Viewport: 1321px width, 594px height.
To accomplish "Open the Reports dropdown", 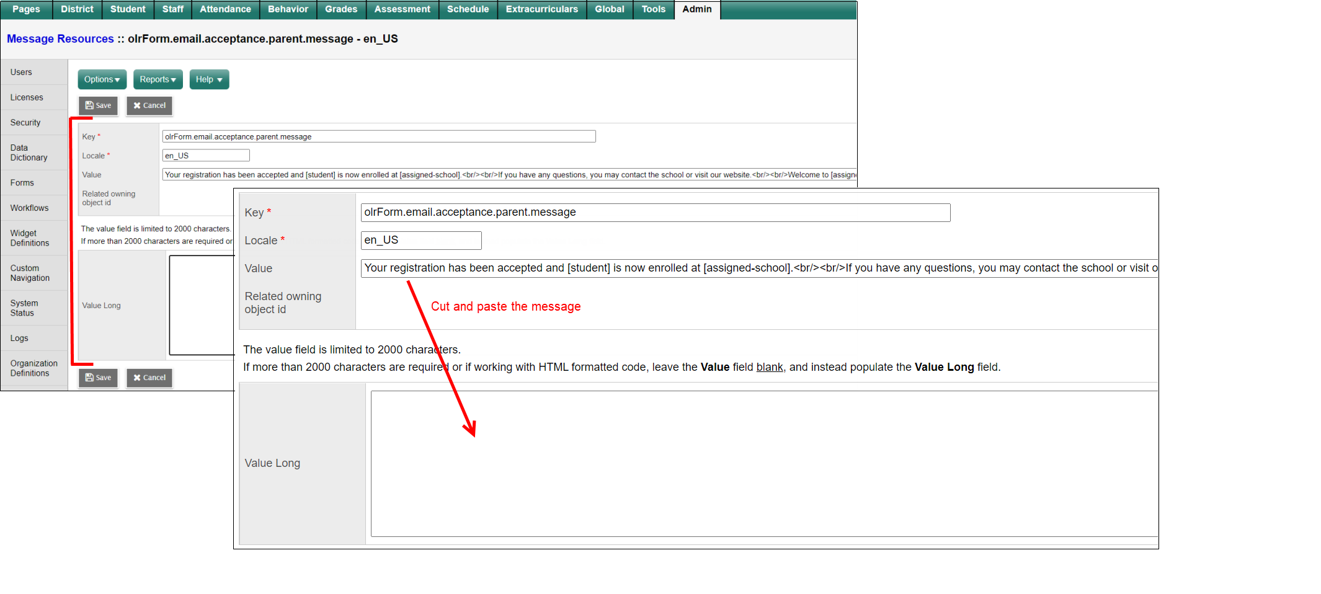I will click(x=158, y=79).
